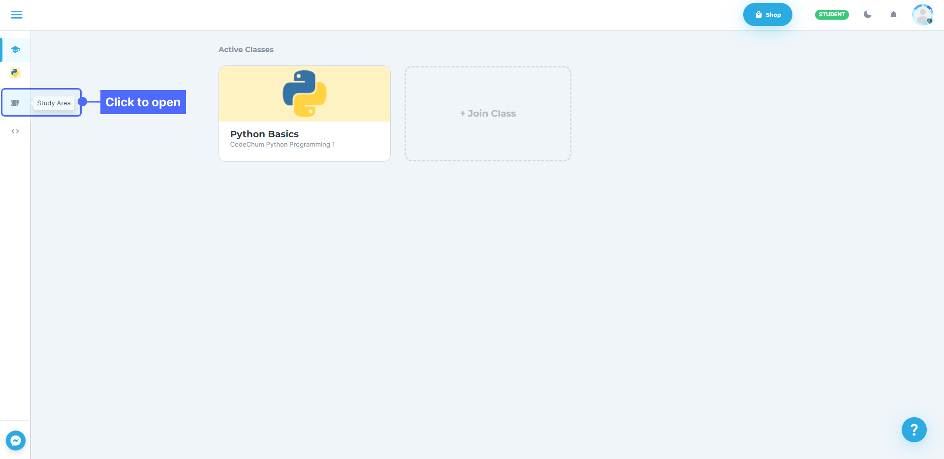Open the Python class shortcut in sidebar
This screenshot has height=459, width=944.
[x=15, y=73]
